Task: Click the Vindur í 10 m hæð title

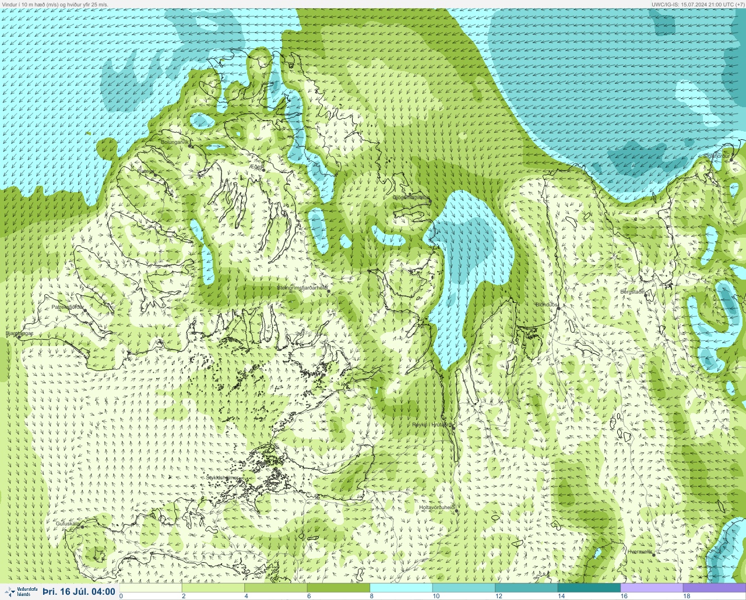Action: point(55,4)
